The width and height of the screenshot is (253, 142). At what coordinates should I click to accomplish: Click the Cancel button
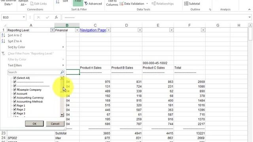(55, 123)
